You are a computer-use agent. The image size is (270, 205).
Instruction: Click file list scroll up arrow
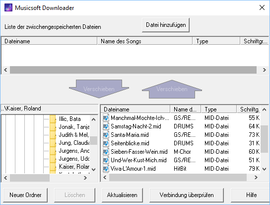pos(265,109)
